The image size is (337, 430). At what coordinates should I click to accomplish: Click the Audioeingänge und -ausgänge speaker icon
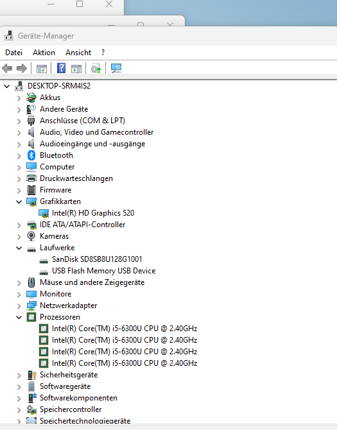point(31,144)
